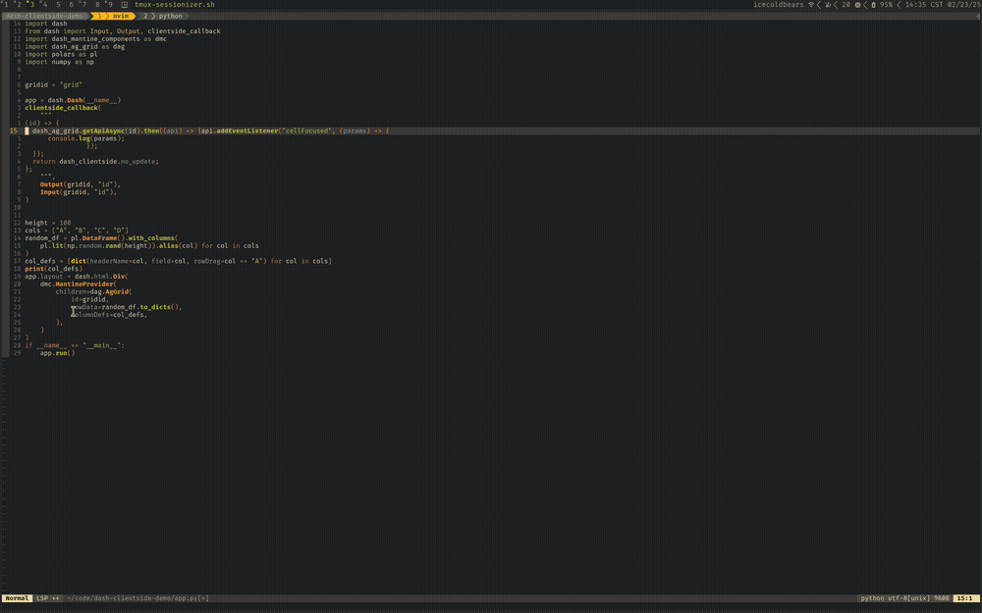Switch to workspace 1 in the top bar
The image size is (982, 613).
[x=6, y=4]
